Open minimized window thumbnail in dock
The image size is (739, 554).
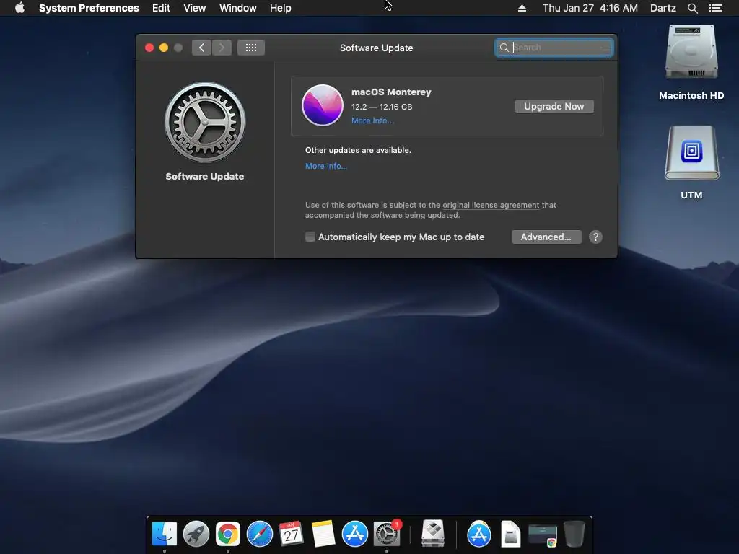point(543,536)
